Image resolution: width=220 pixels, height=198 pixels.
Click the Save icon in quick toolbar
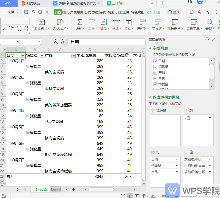pos(26,12)
